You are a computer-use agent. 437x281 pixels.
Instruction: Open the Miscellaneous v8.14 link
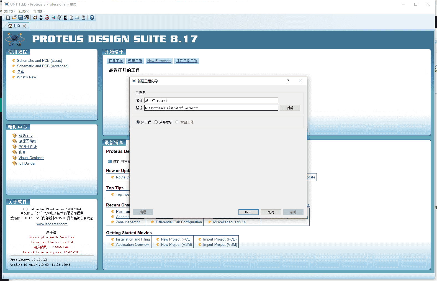[x=229, y=222]
